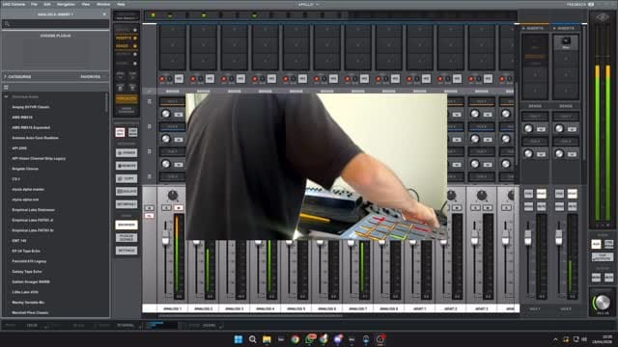Turn the AUX 1 first send knob

(x=528, y=128)
